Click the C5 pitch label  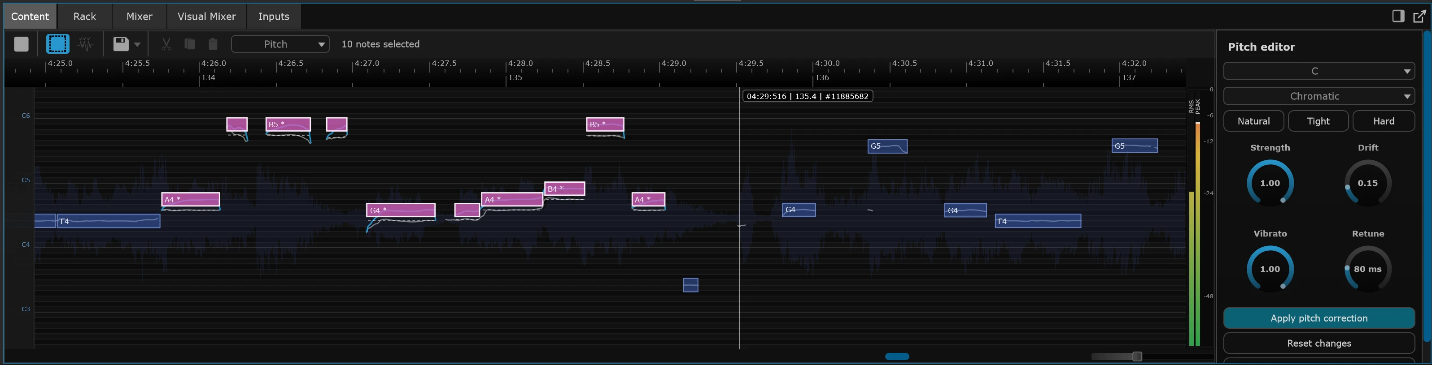pyautogui.click(x=26, y=180)
